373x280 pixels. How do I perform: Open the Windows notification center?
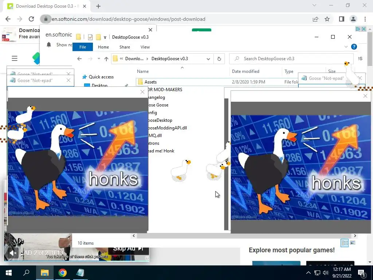(362, 273)
